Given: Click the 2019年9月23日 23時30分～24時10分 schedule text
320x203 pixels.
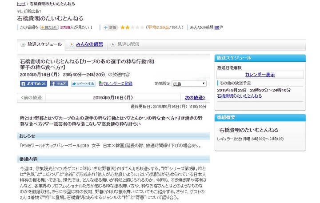Looking at the screenshot, I should pyautogui.click(x=254, y=90).
